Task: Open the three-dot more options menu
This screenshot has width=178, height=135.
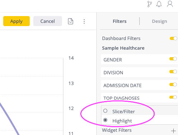Action: coord(84,21)
